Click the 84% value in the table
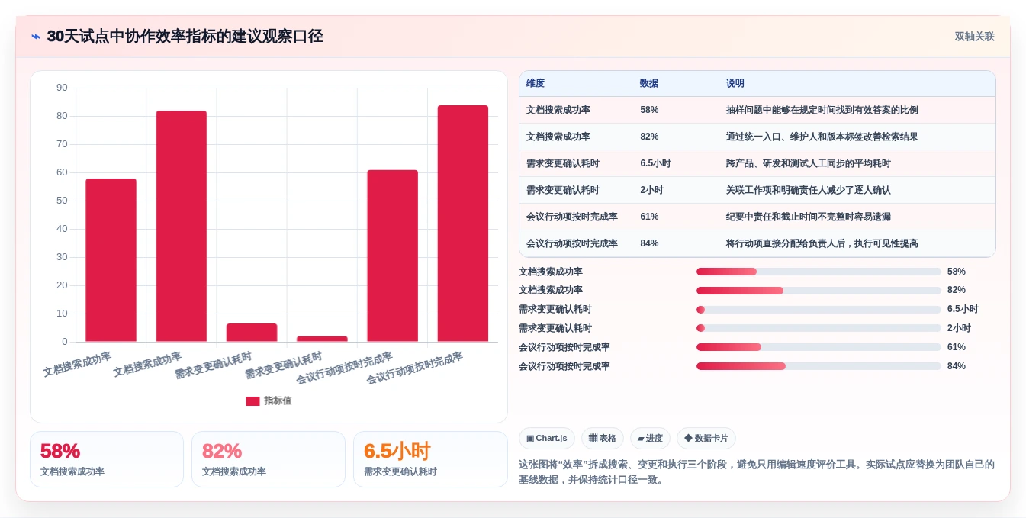The height and width of the screenshot is (518, 1026). 649,243
